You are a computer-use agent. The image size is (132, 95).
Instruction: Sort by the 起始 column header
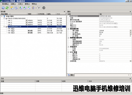(51, 14)
